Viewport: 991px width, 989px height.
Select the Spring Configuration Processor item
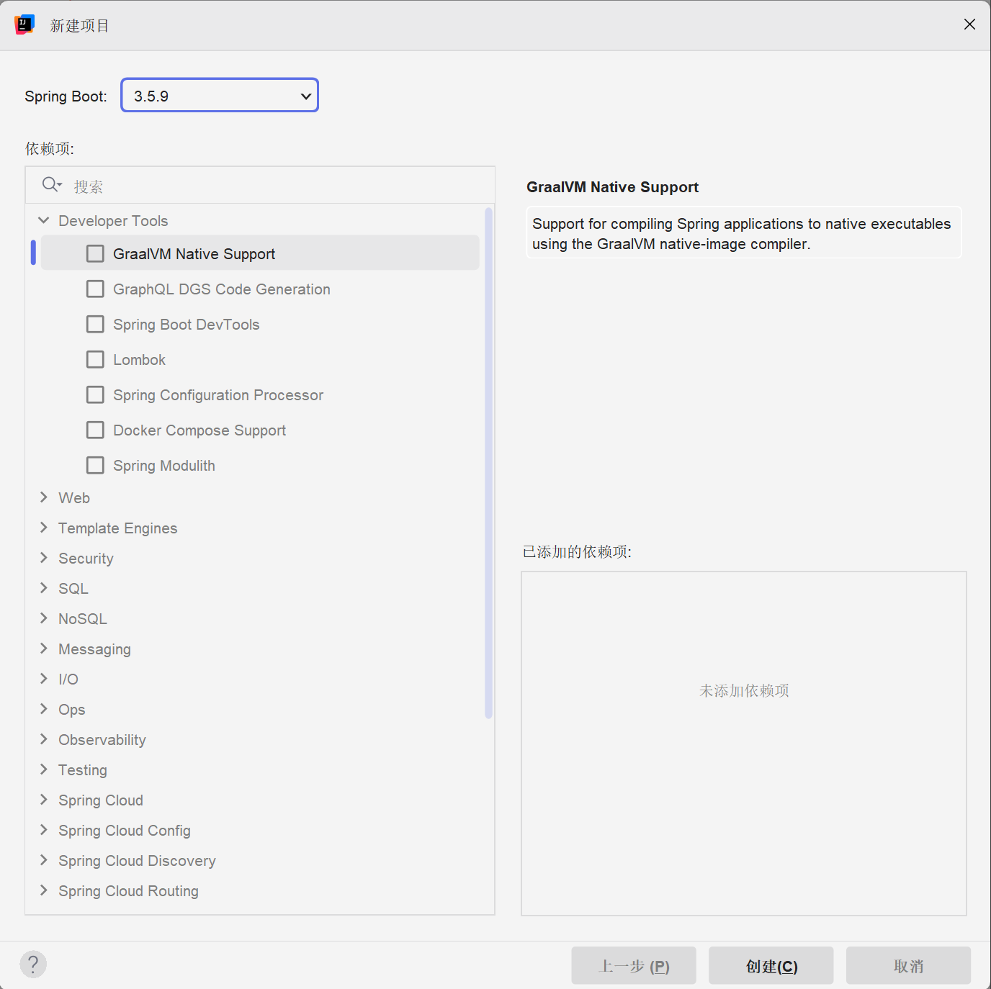click(218, 395)
